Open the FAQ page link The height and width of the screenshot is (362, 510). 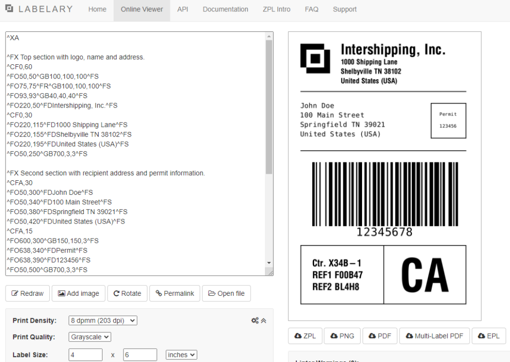tap(311, 9)
